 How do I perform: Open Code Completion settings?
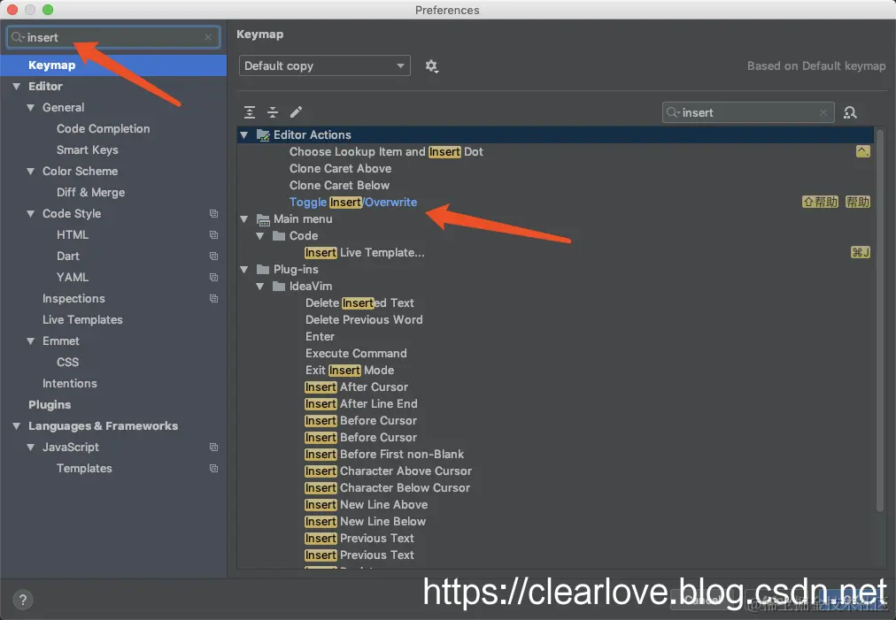click(103, 129)
